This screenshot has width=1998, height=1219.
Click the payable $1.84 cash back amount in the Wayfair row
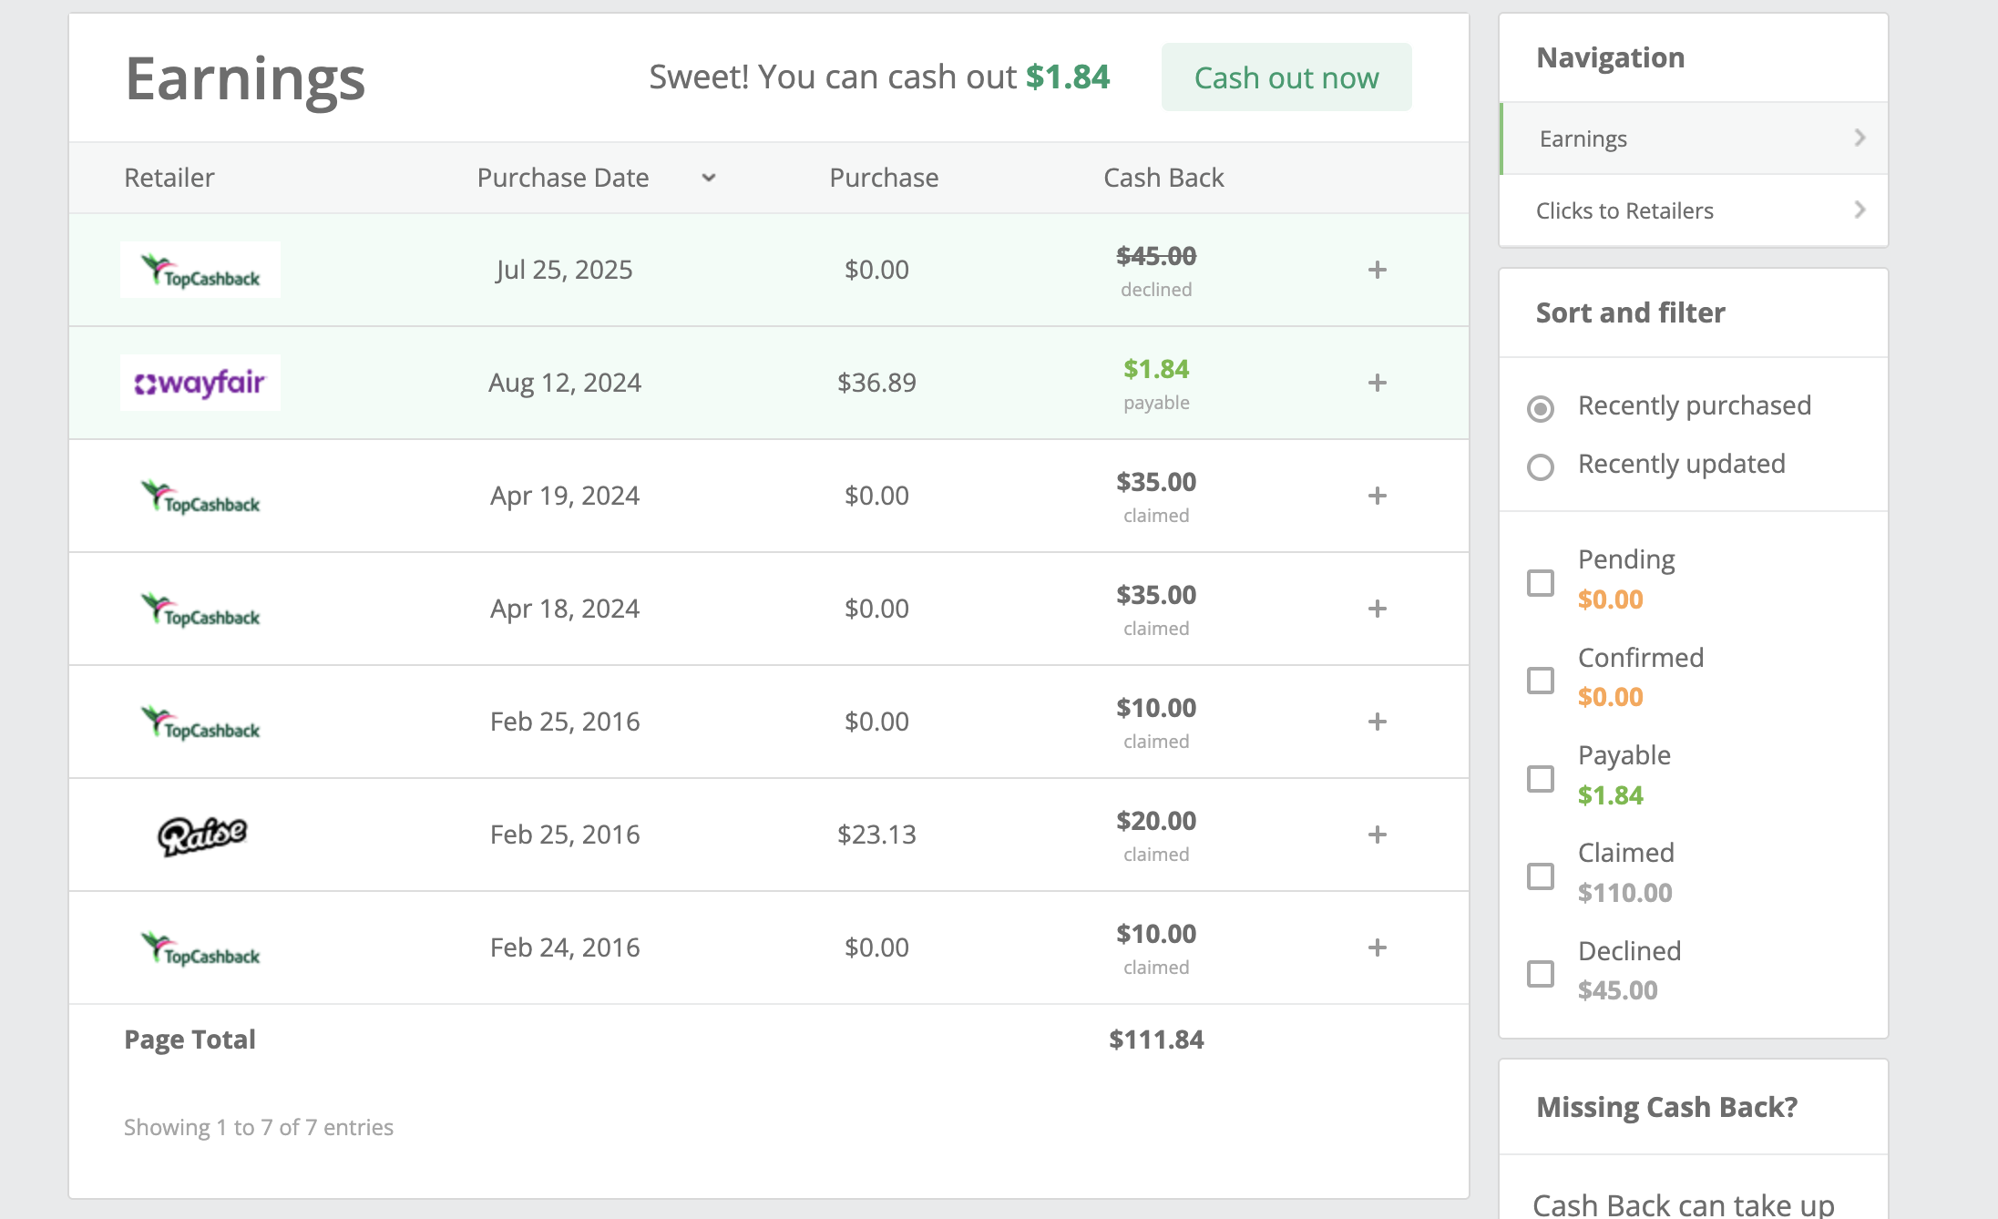click(1156, 369)
